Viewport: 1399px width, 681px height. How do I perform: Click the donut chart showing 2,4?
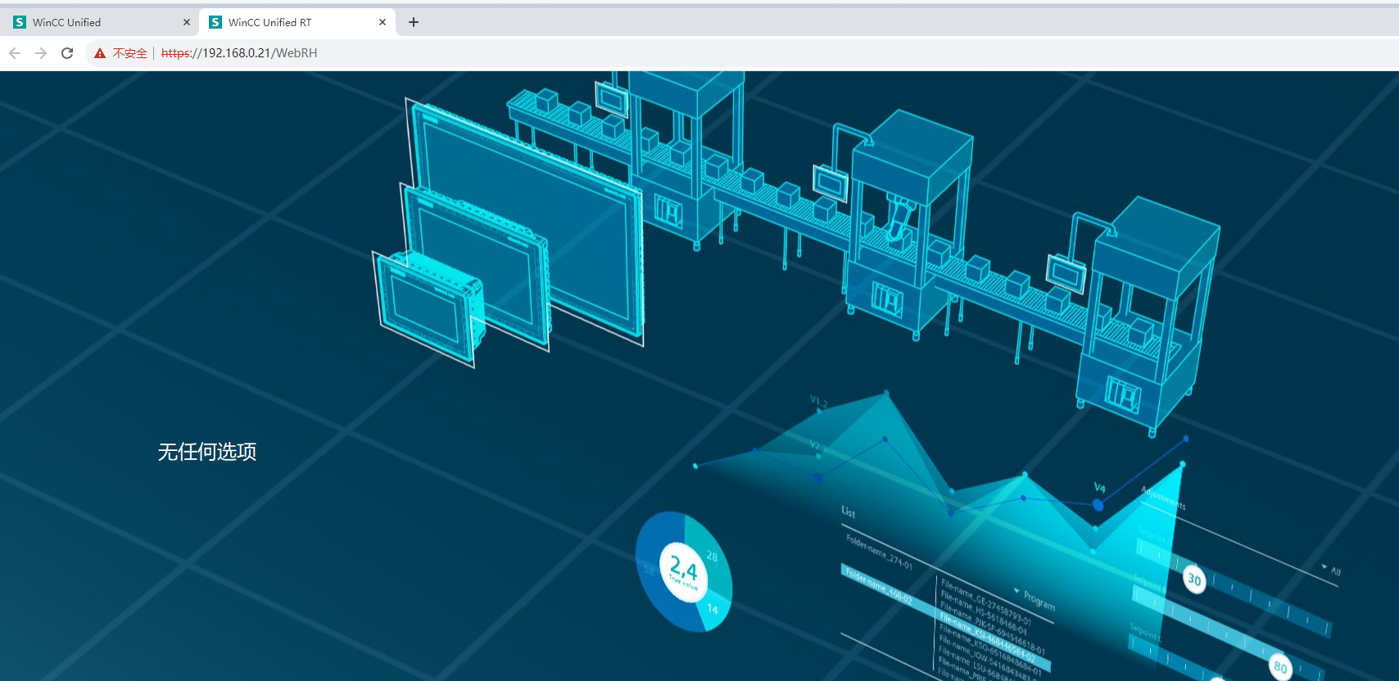point(684,571)
